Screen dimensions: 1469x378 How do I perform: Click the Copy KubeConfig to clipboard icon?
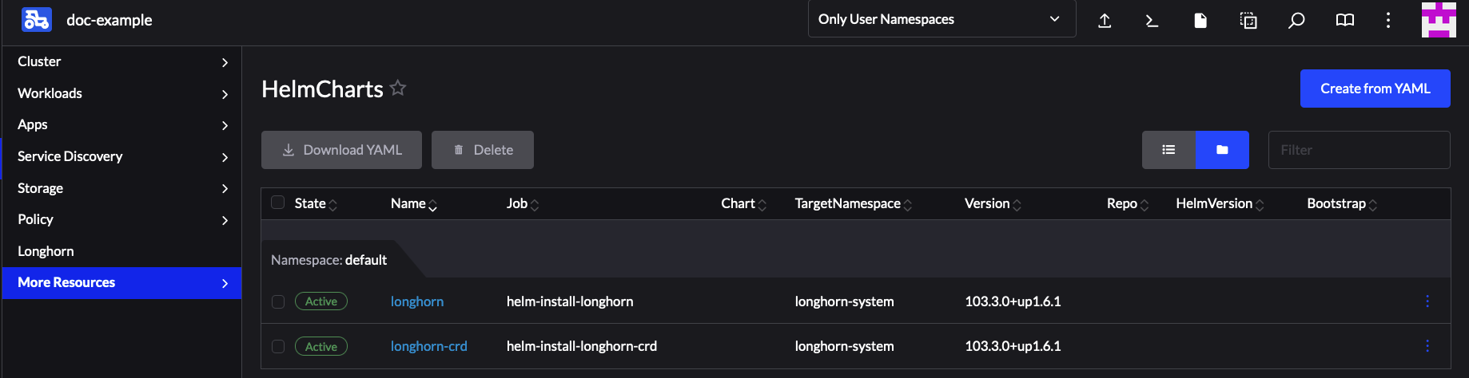[x=1248, y=21]
